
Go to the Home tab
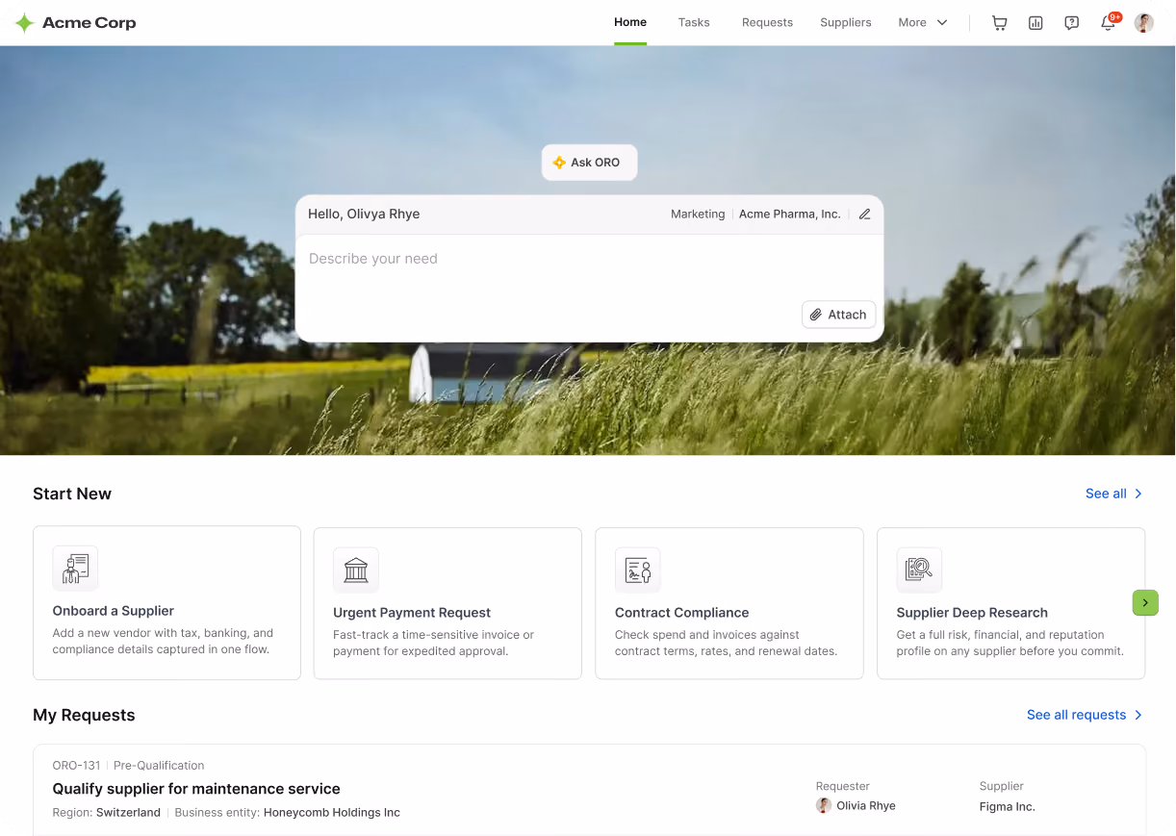click(630, 22)
